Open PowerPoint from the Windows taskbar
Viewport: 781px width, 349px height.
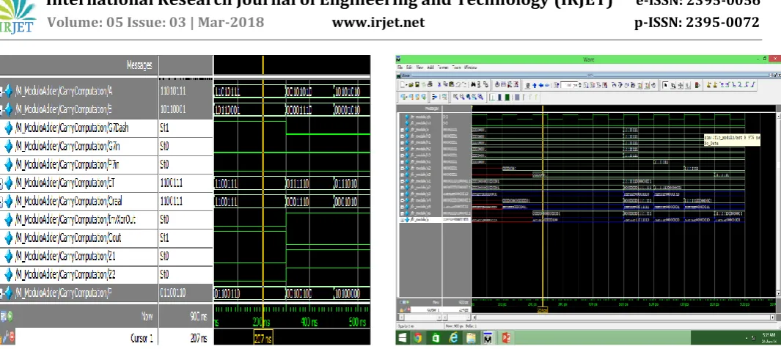click(x=505, y=338)
